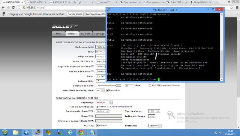Screen dimensions: 240x136
Task: Open the Segurança dropdown
Action: coord(104,102)
